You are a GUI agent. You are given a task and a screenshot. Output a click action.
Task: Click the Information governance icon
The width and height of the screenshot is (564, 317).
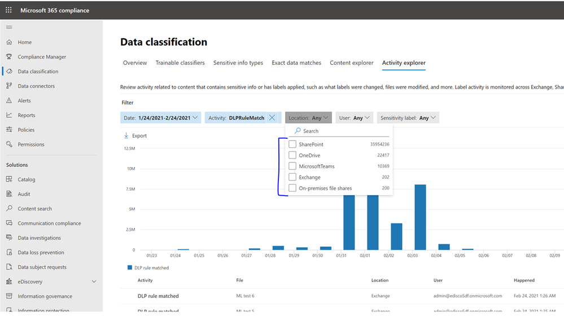coord(10,296)
